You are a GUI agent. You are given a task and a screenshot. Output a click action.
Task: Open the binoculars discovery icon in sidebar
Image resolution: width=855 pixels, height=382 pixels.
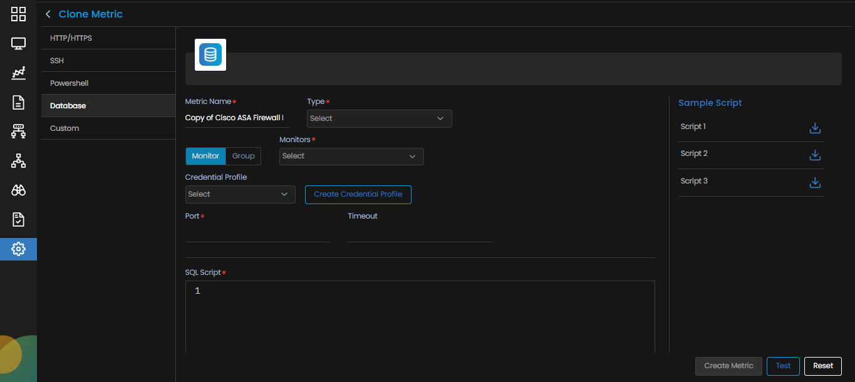(x=18, y=190)
